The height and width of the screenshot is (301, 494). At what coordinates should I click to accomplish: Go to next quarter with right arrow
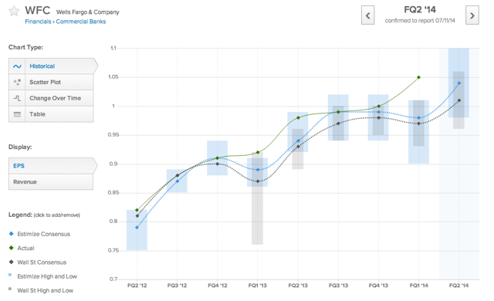click(x=472, y=15)
